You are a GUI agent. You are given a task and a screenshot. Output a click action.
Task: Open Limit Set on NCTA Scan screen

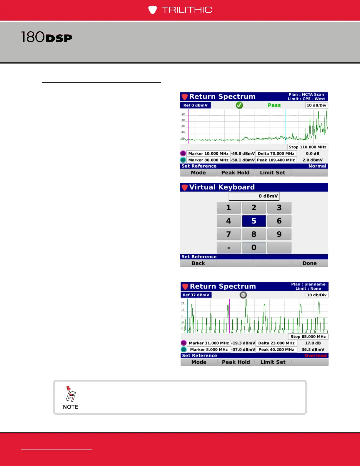[272, 173]
